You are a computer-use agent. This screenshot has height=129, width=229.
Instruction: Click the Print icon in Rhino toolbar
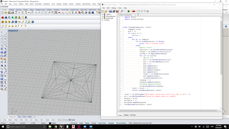click(x=13, y=13)
